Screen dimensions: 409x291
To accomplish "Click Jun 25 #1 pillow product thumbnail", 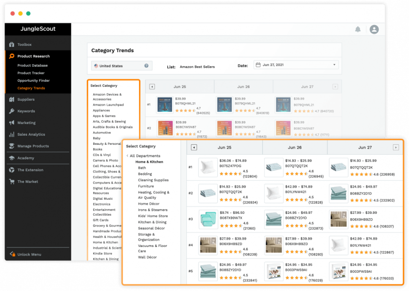I will click(208, 168).
